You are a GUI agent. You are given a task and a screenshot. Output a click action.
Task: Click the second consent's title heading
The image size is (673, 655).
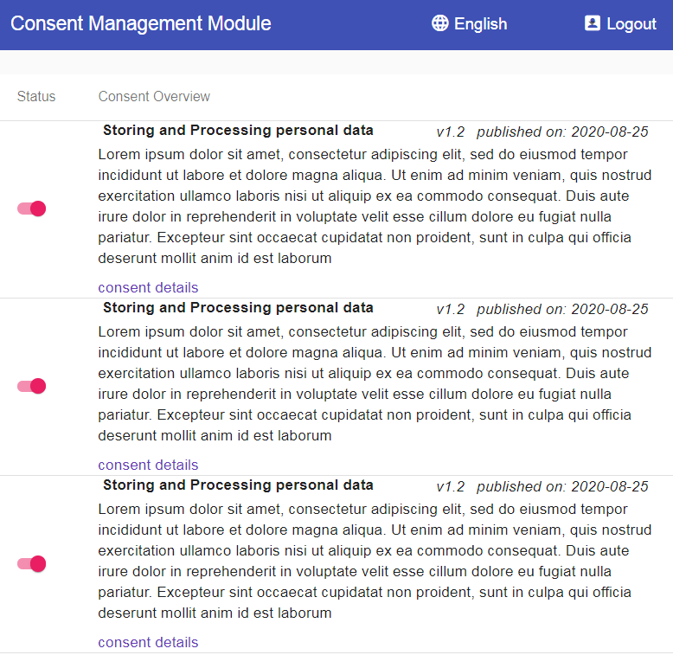238,308
